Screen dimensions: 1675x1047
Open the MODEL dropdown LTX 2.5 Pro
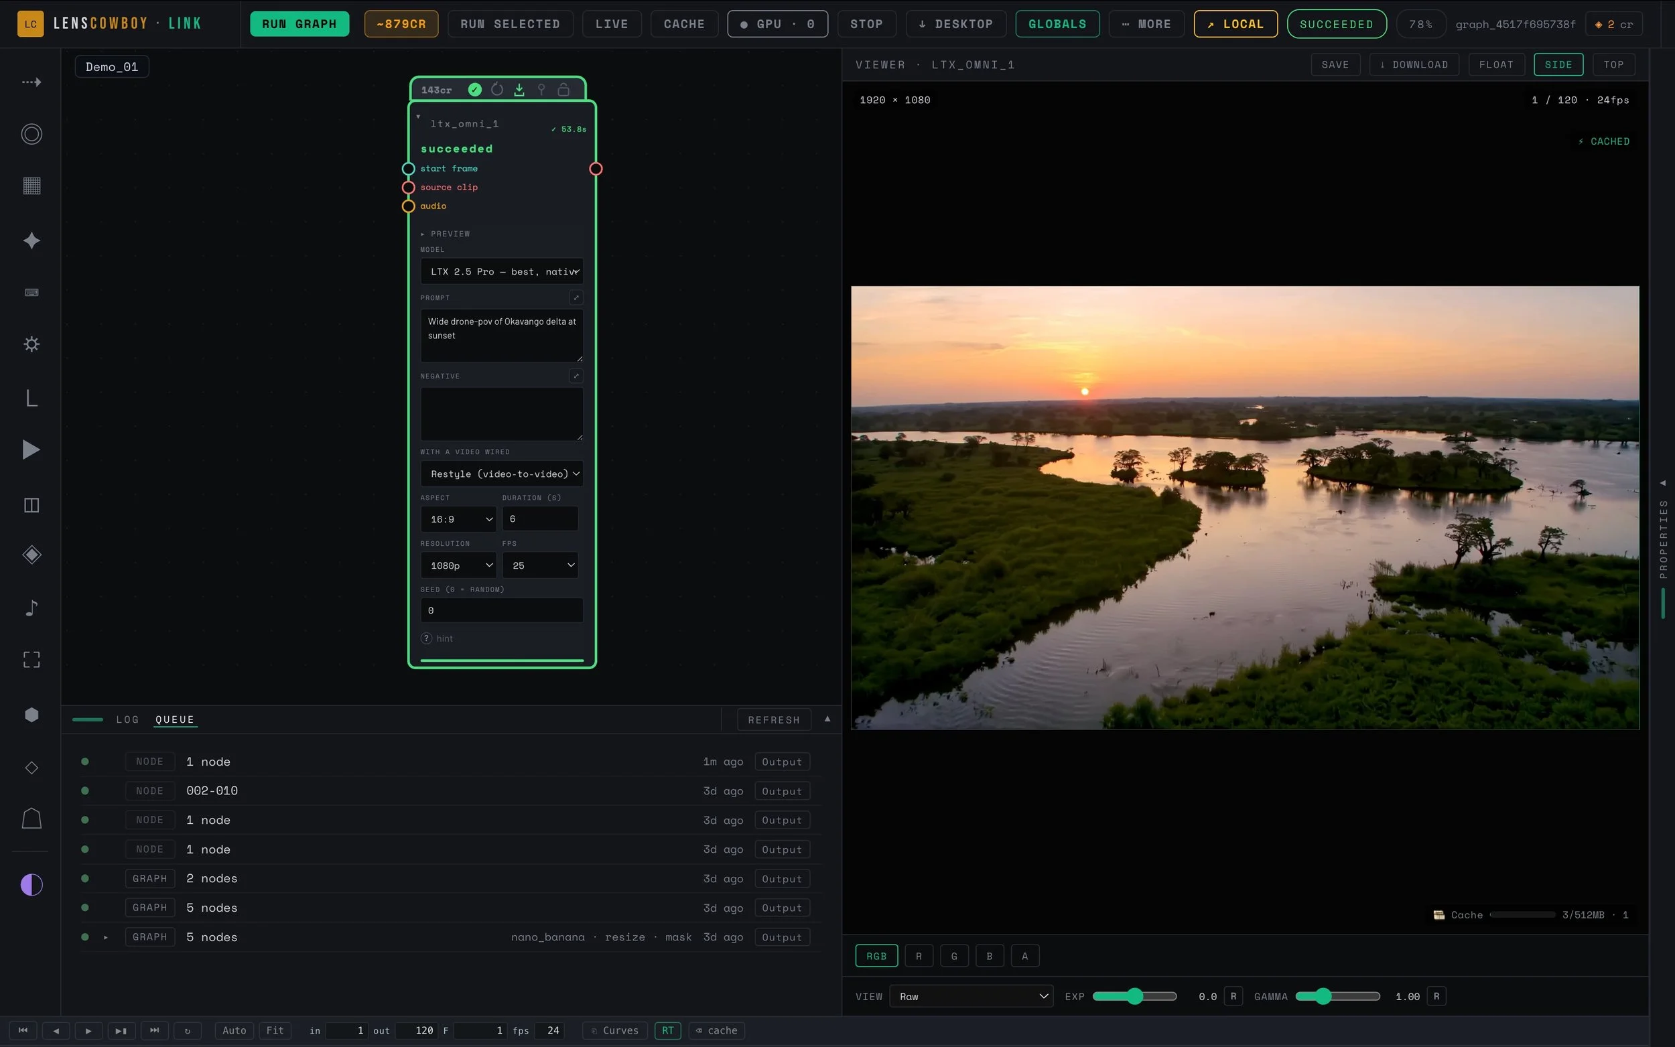point(502,271)
